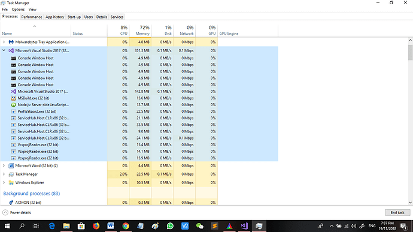
Task: Click the Microsoft Word process icon
Action: coord(11,165)
